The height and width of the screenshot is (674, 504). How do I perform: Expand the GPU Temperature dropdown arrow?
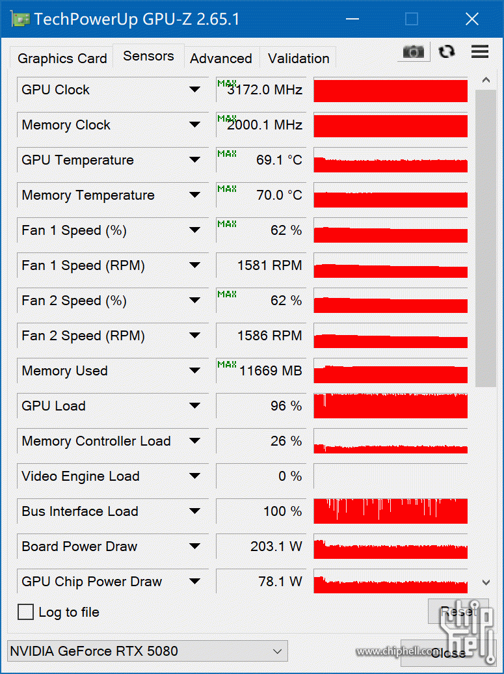[x=194, y=160]
